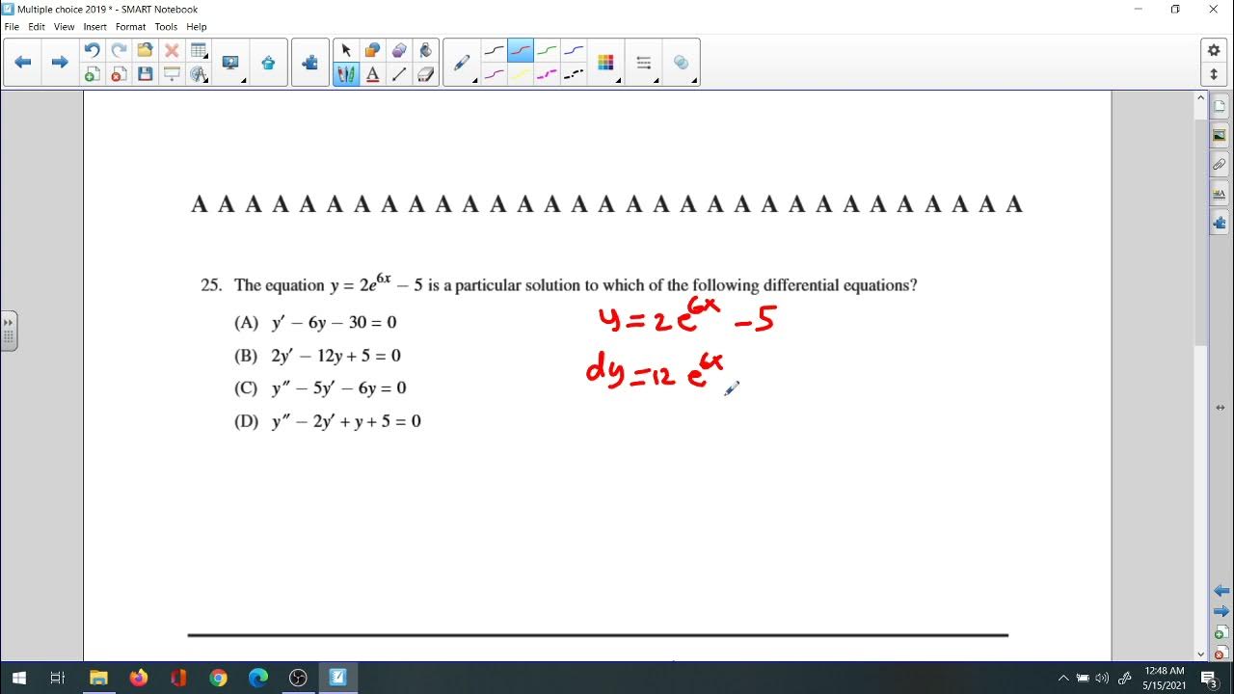Undo the last action
The height and width of the screenshot is (694, 1234).
pyautogui.click(x=92, y=50)
